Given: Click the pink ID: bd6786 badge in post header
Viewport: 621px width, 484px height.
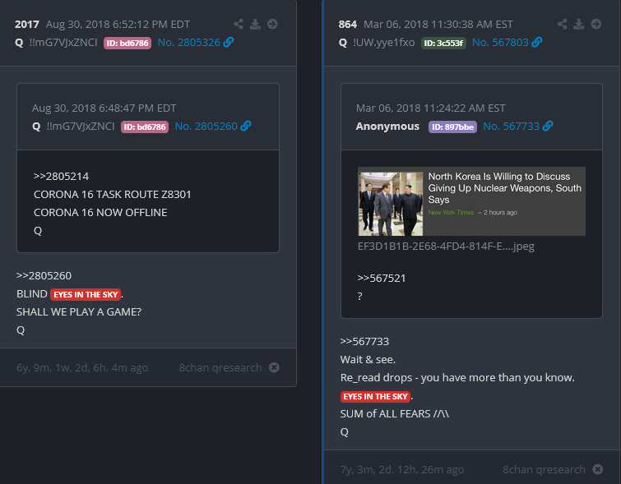Looking at the screenshot, I should click(127, 43).
